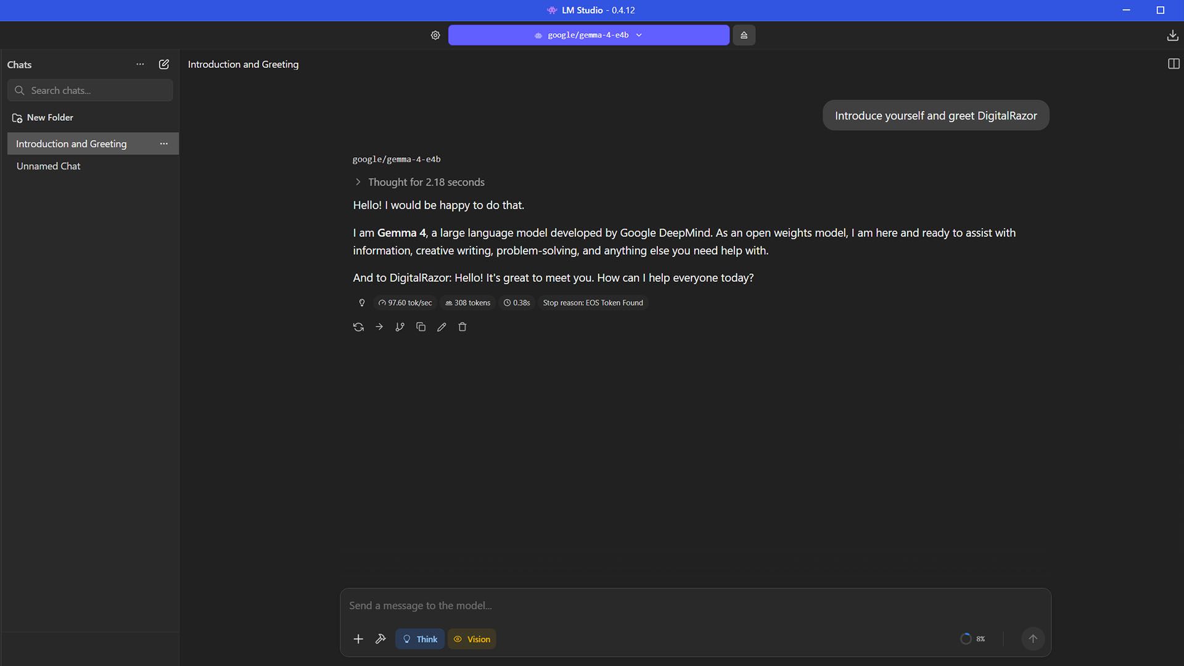The image size is (1184, 666).
Task: Delete the Gemma response via trash icon
Action: 462,327
